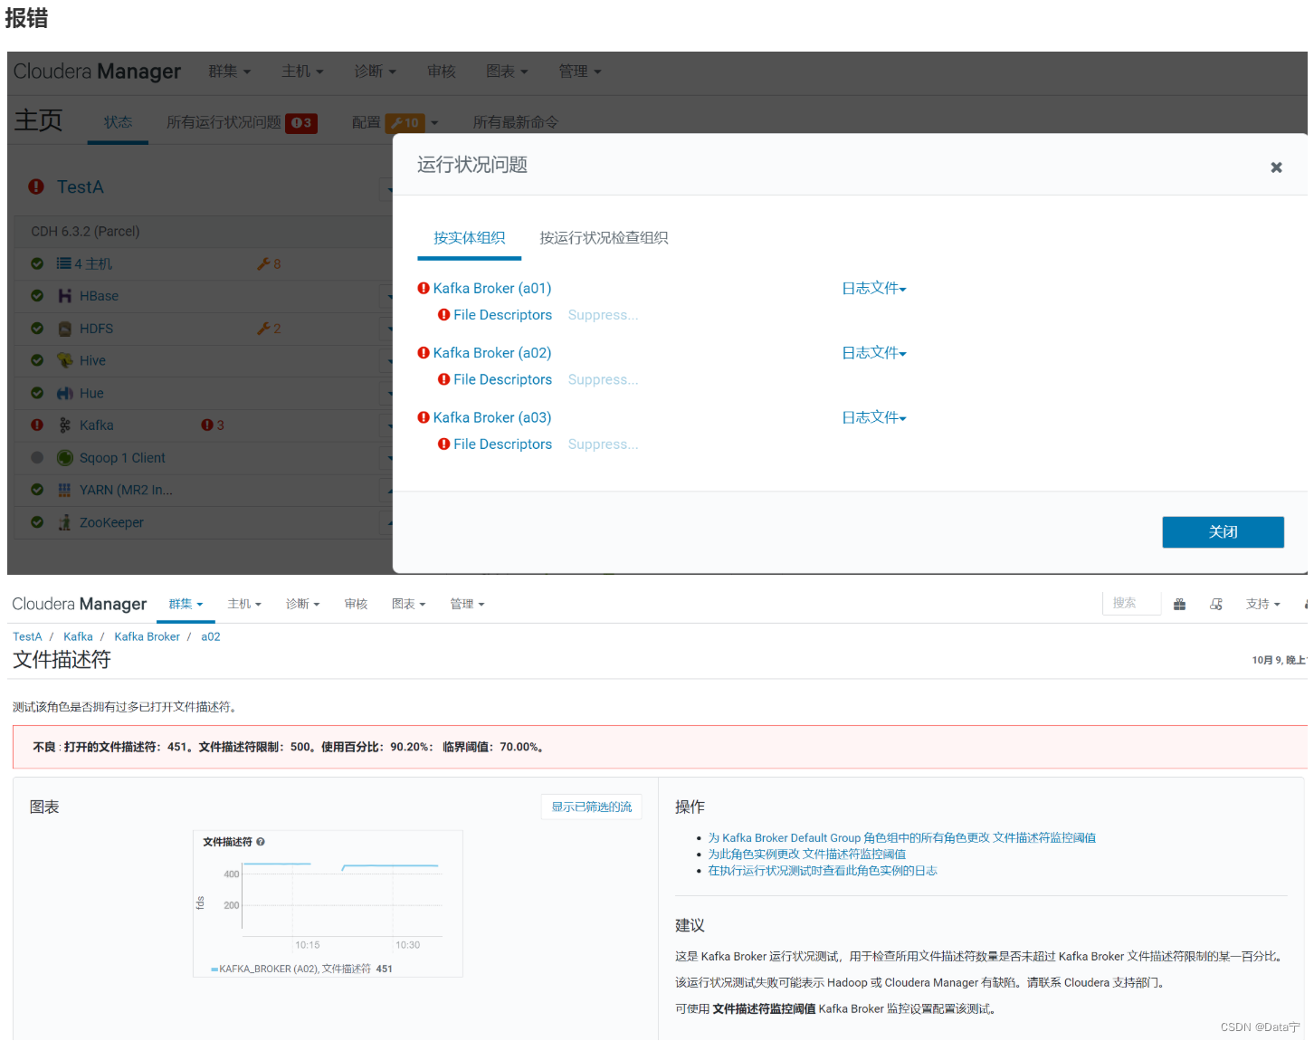The width and height of the screenshot is (1314, 1041).
Task: Click the briefcase parcel icon in lower navbar
Action: pyautogui.click(x=1179, y=605)
